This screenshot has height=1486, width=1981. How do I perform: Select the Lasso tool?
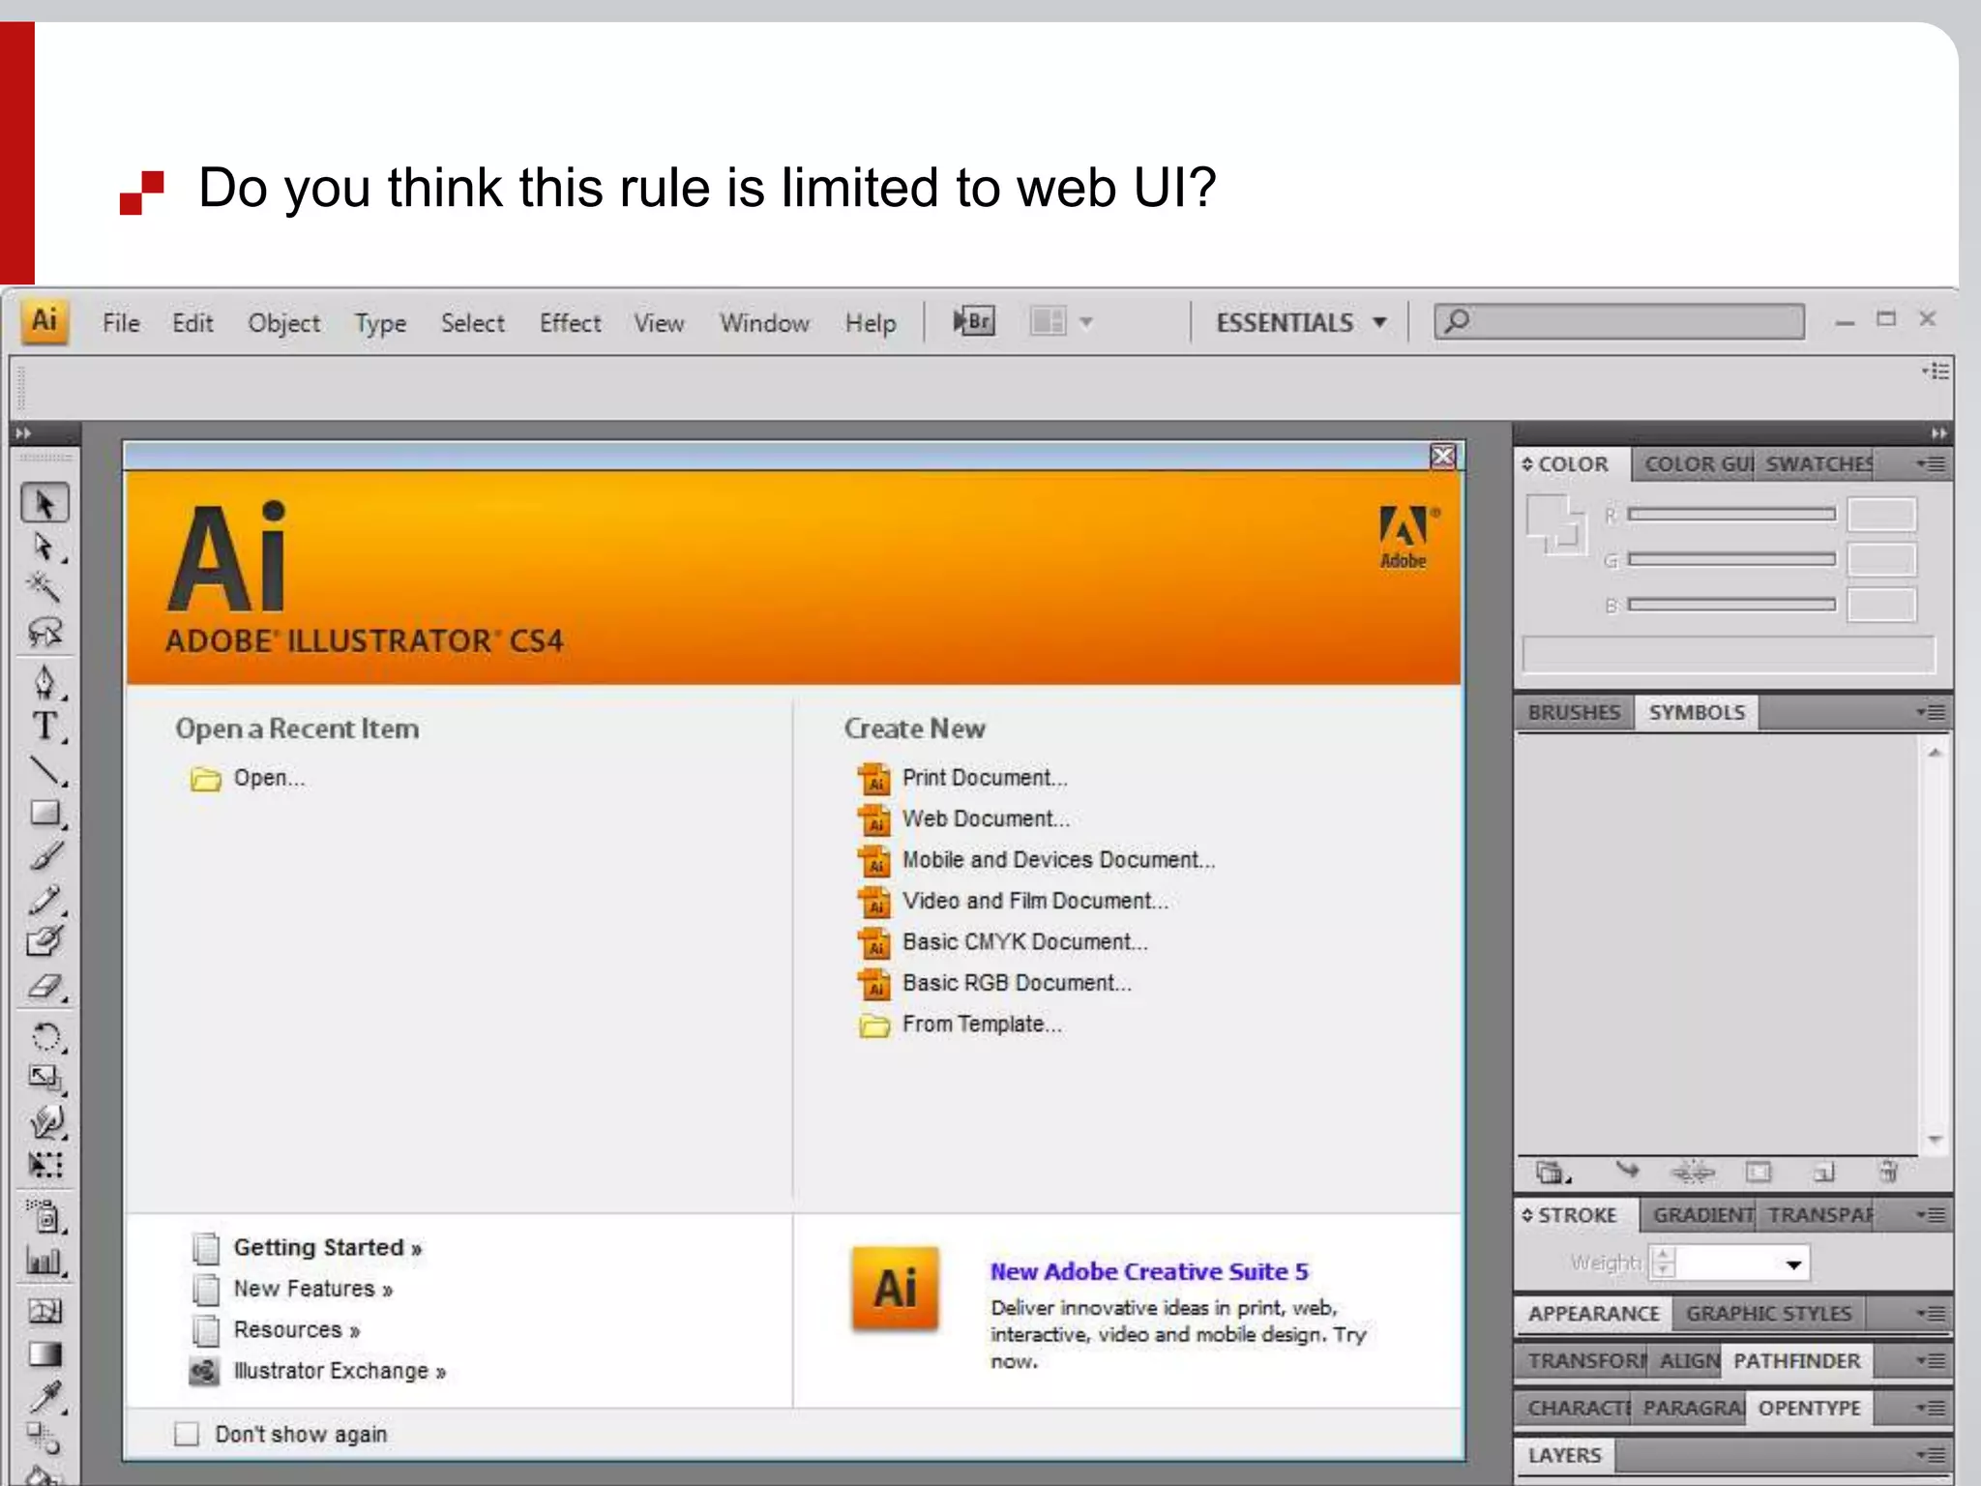click(44, 632)
